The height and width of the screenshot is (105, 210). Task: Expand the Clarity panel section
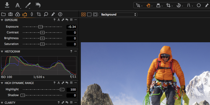[2, 103]
